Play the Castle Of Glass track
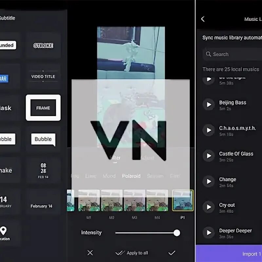Viewport: 262px width, 262px height. click(209, 156)
